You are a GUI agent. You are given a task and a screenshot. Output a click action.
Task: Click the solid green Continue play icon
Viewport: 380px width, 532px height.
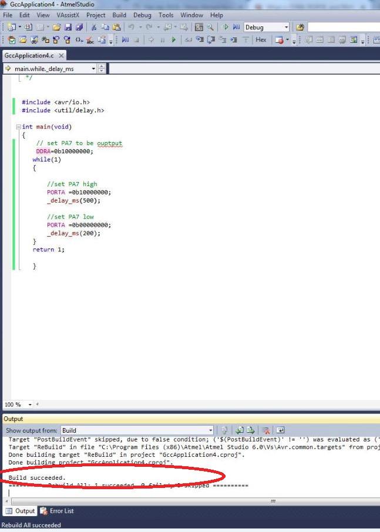(174, 40)
